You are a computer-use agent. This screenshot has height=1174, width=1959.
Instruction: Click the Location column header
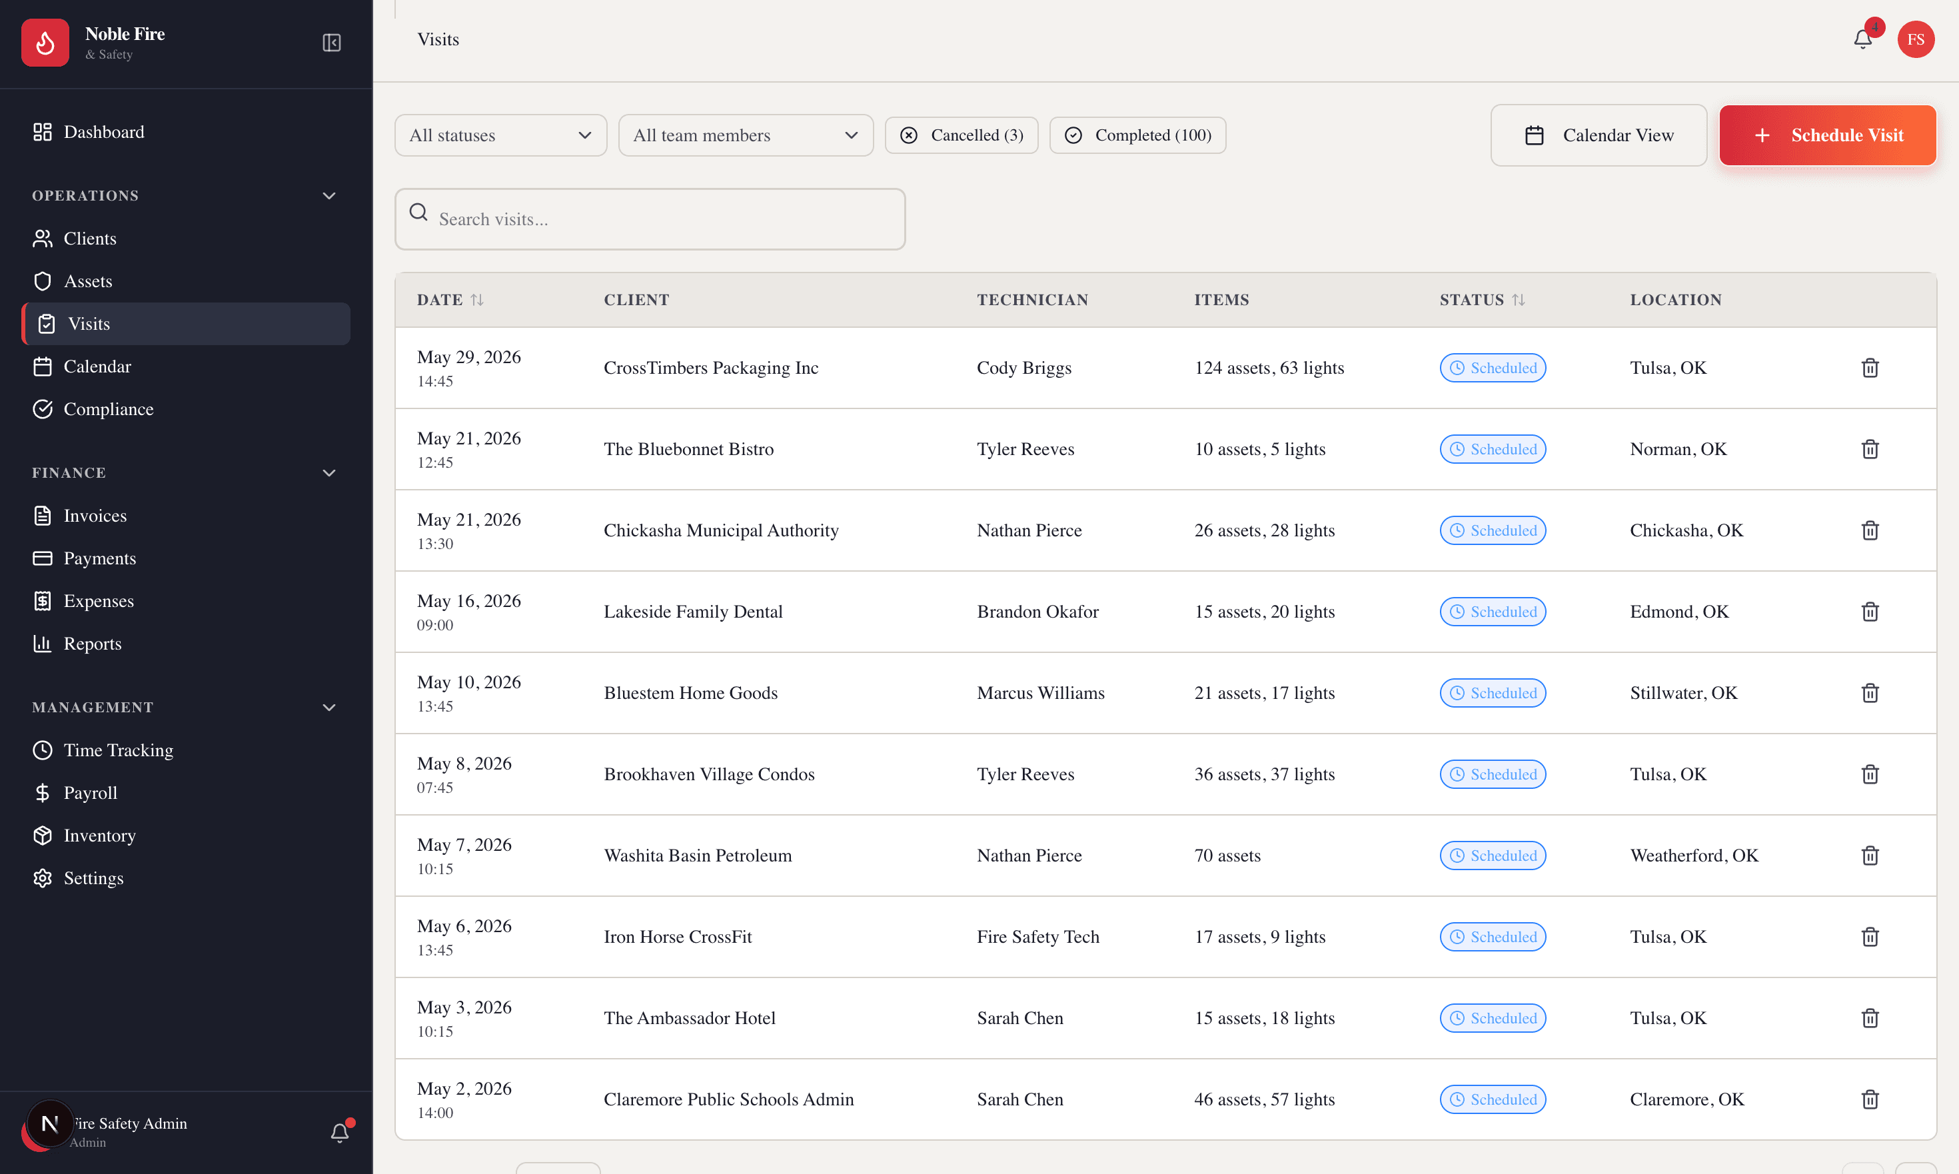click(x=1676, y=300)
